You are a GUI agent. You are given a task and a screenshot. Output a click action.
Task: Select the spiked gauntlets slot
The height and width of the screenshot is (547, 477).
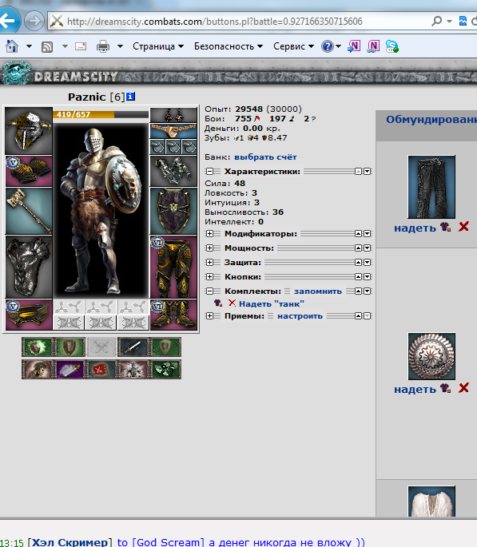173,171
